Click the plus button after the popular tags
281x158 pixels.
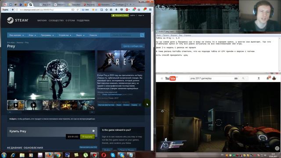click(140, 105)
